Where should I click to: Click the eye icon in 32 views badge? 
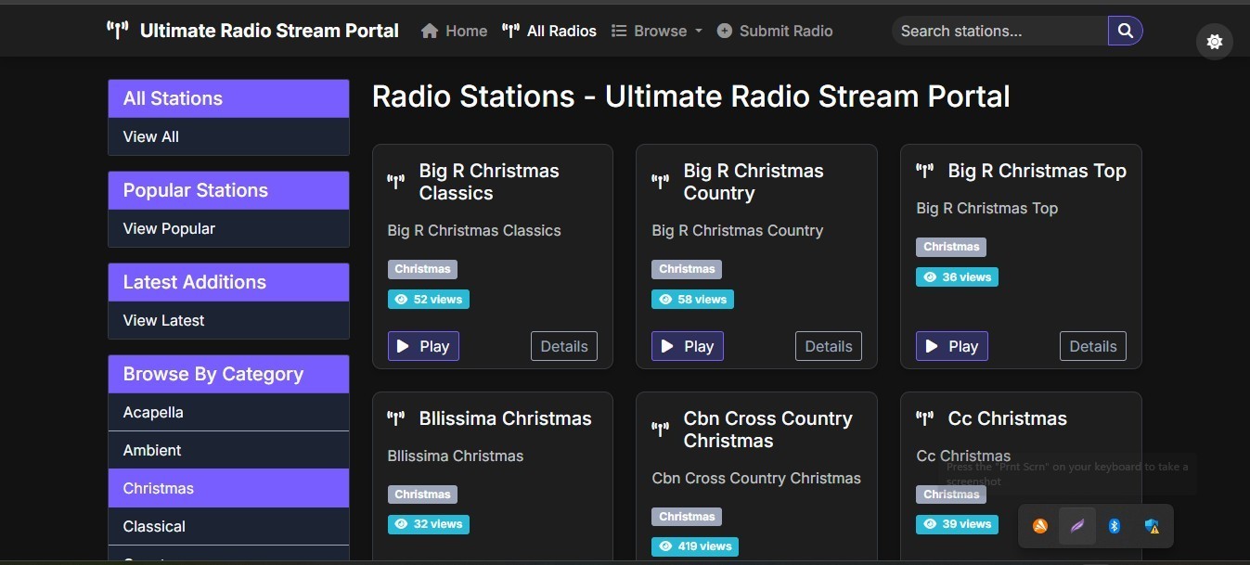click(x=402, y=524)
